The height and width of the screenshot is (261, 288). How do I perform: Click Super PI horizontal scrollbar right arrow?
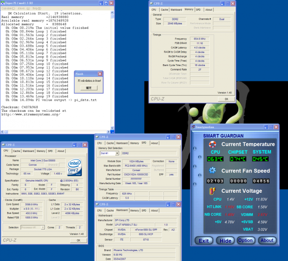[108, 132]
